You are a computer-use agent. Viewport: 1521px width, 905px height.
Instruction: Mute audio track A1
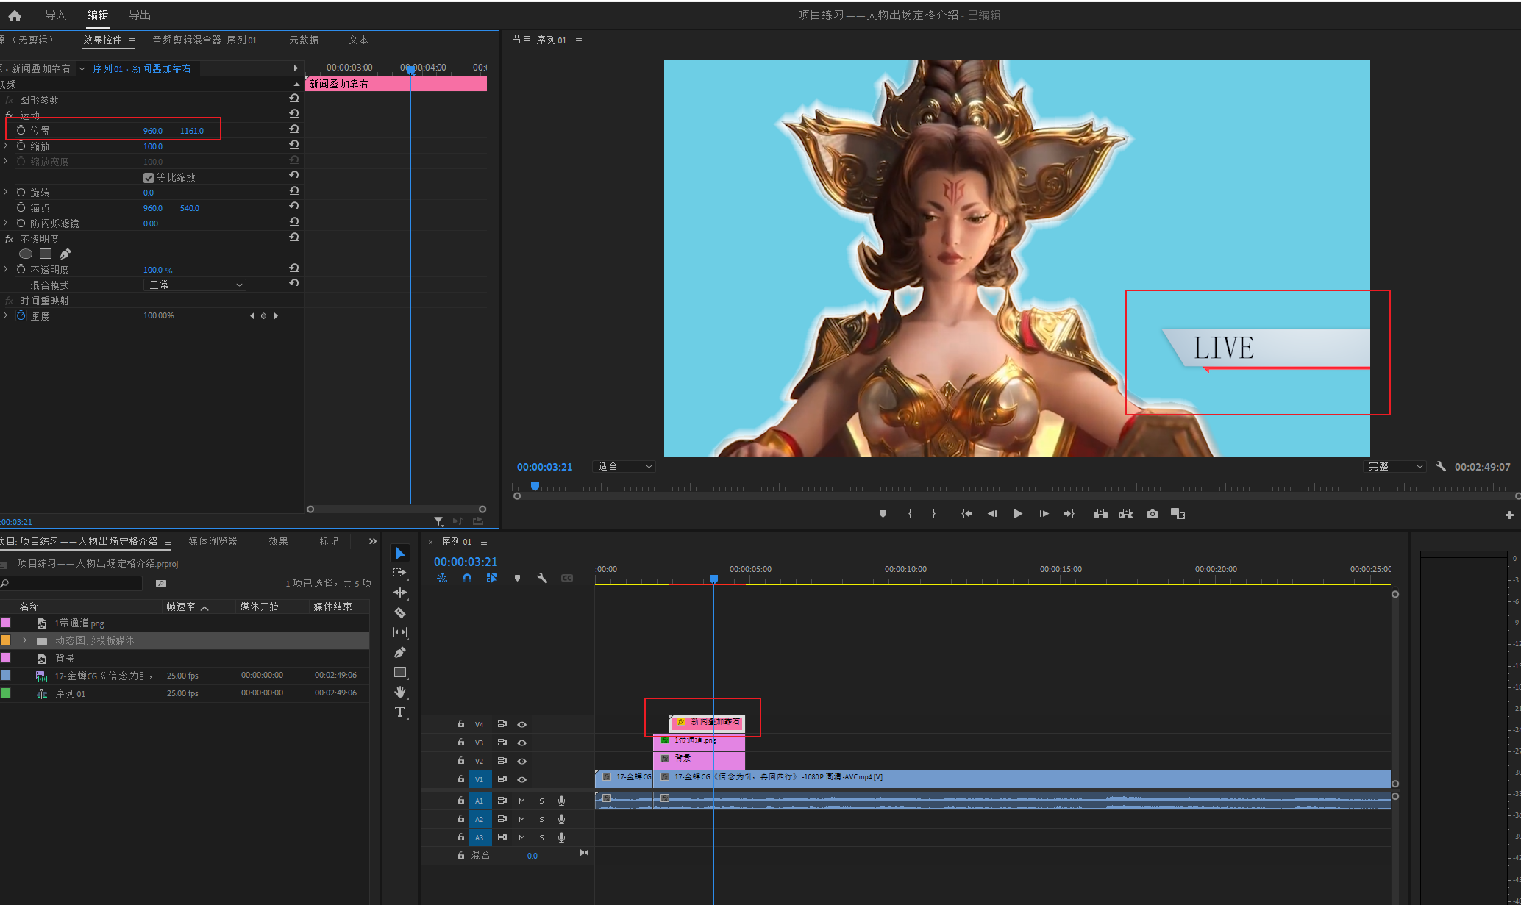coord(521,801)
